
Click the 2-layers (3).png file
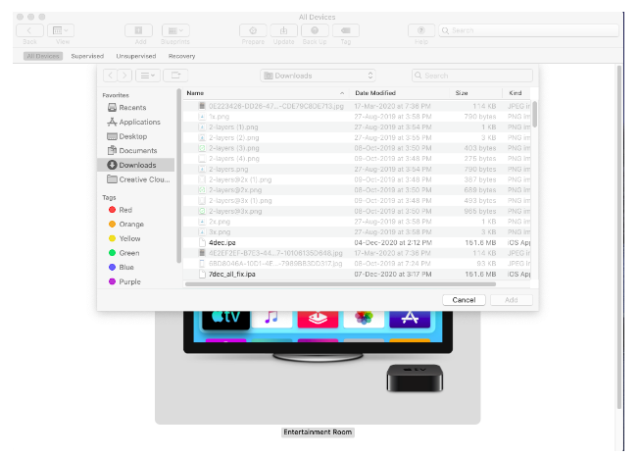(x=357, y=148)
